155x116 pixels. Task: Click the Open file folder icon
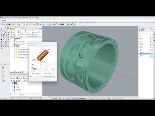click(x=4, y=24)
